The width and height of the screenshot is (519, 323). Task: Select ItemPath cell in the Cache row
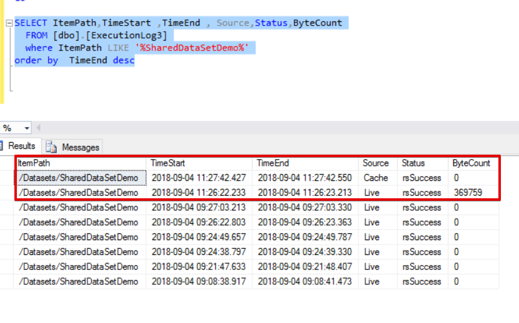tap(80, 178)
